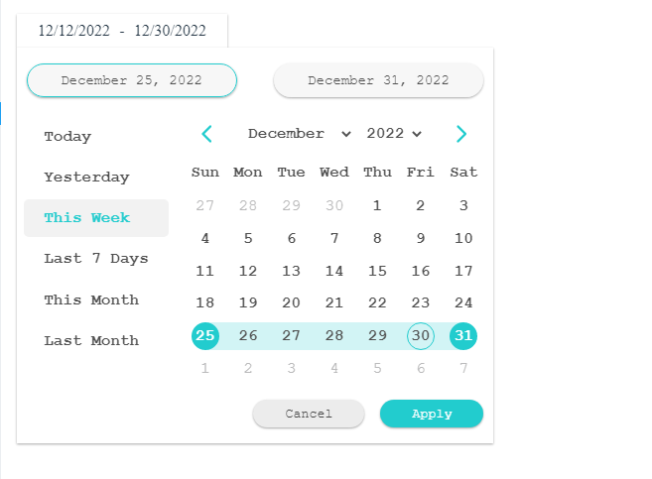The width and height of the screenshot is (652, 479).
Task: Open the December month dropdown
Action: (x=300, y=134)
